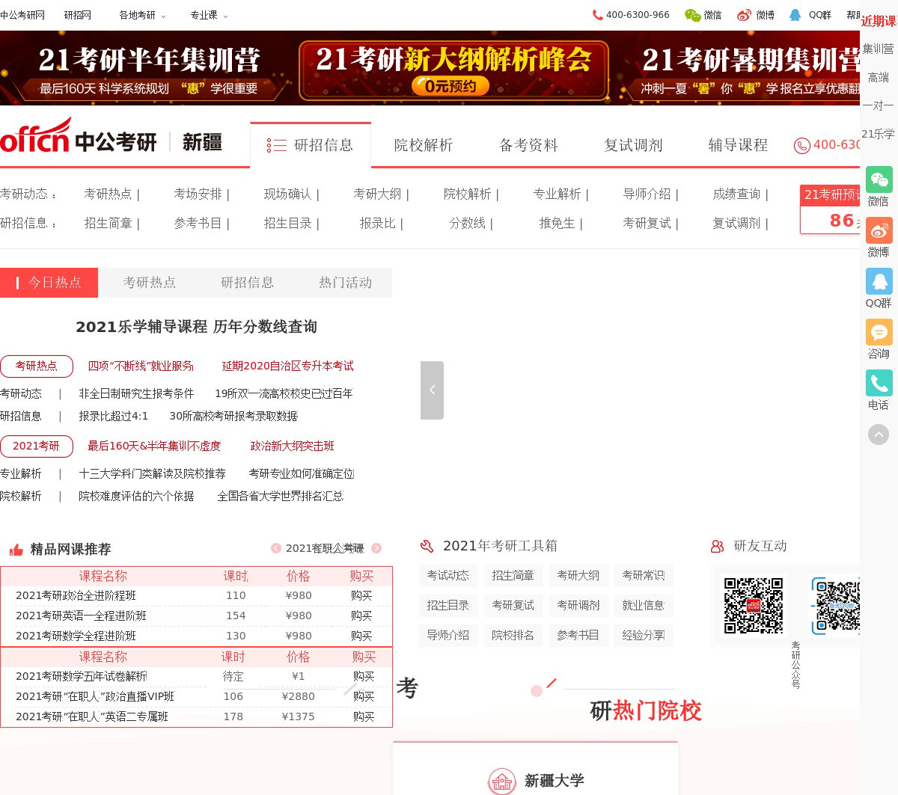Screen dimensions: 898x795
Task: Click the first WeChat QR code image
Action: pos(754,604)
